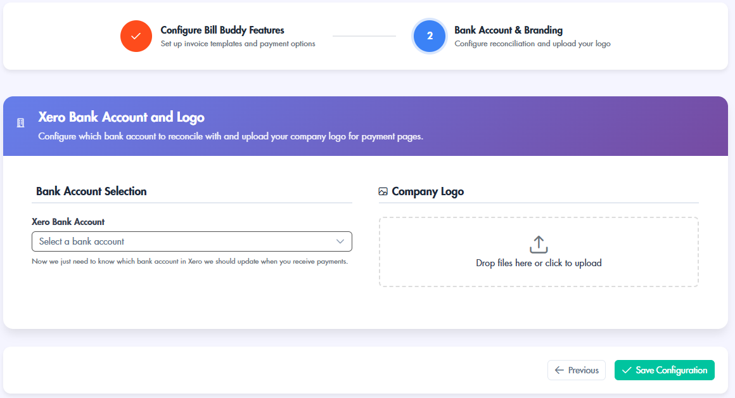The height and width of the screenshot is (398, 735).
Task: Go back with the Previous button
Action: pyautogui.click(x=577, y=370)
